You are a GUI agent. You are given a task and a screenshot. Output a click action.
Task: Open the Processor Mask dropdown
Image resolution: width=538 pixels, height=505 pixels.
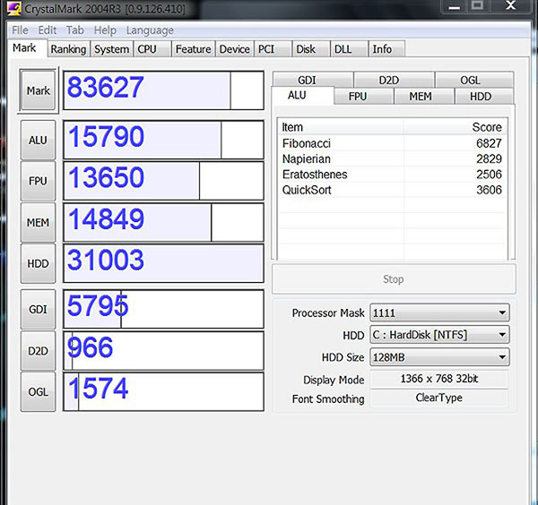tap(439, 312)
